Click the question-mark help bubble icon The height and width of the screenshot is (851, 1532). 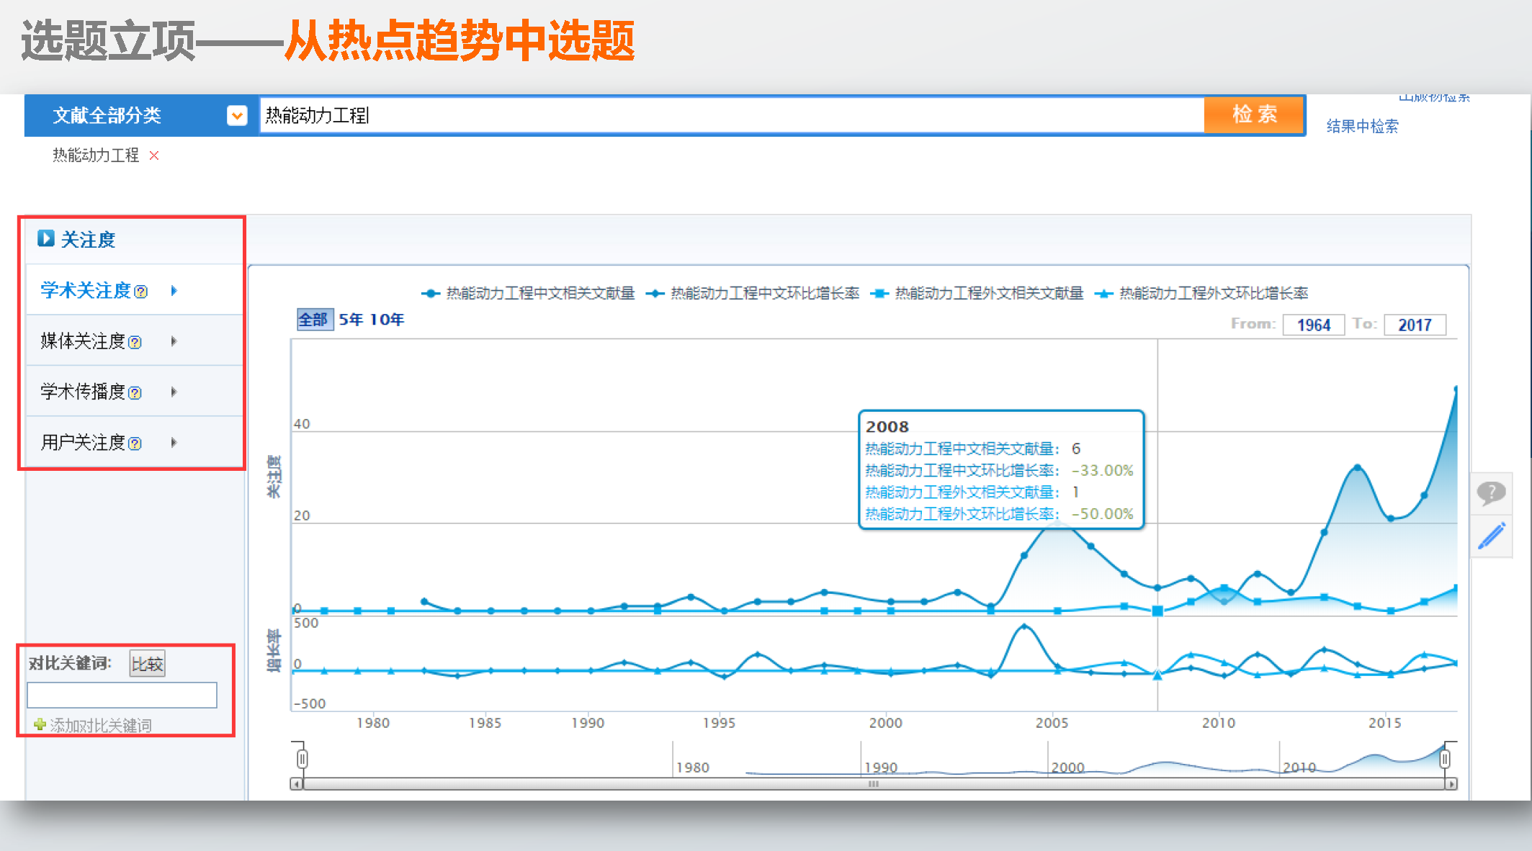tap(1491, 493)
